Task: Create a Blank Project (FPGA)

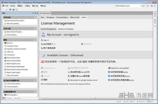Action: (x=14, y=61)
